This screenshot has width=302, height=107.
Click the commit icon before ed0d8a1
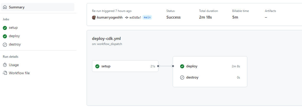point(126,18)
